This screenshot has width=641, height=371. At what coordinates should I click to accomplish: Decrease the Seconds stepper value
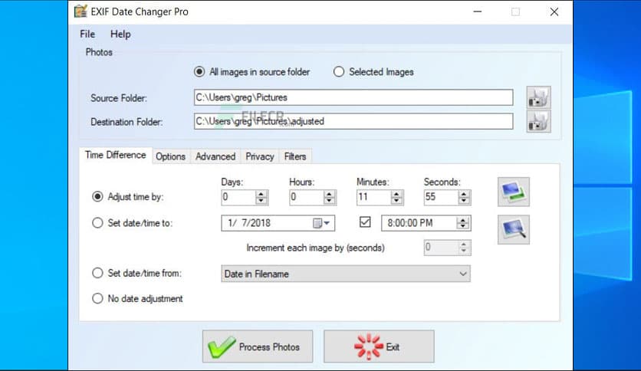(464, 201)
